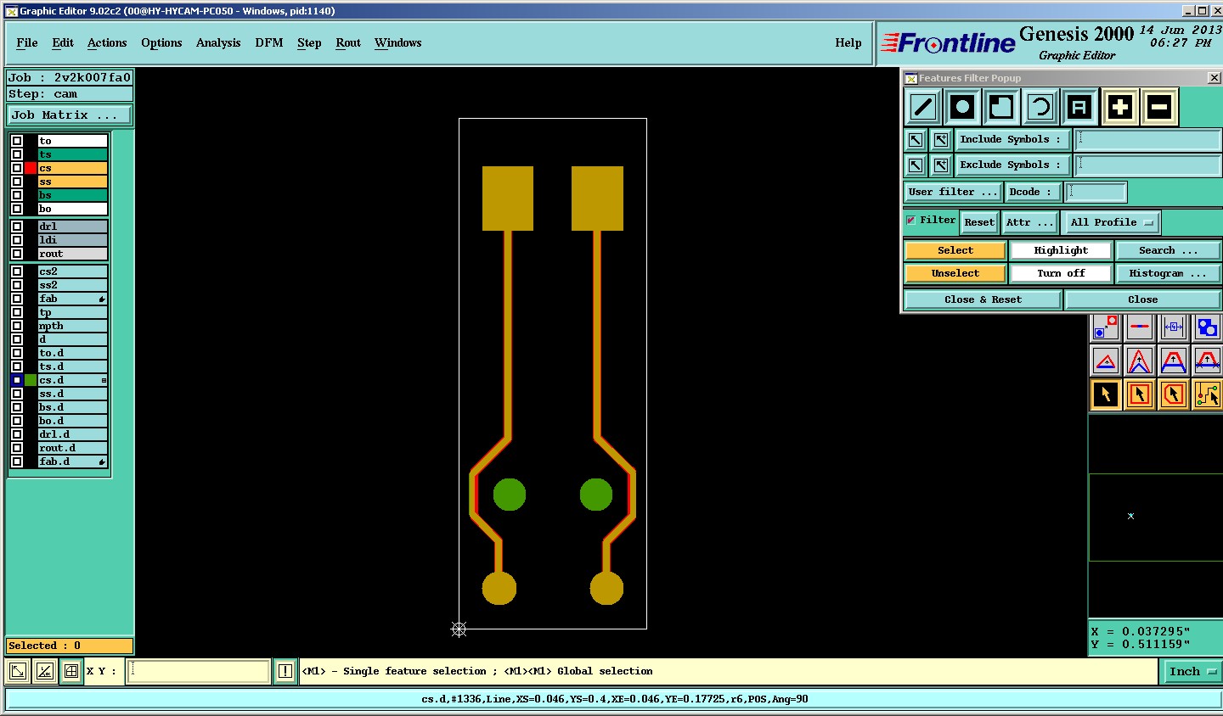Click the red color swatch of cs layer

(31, 168)
